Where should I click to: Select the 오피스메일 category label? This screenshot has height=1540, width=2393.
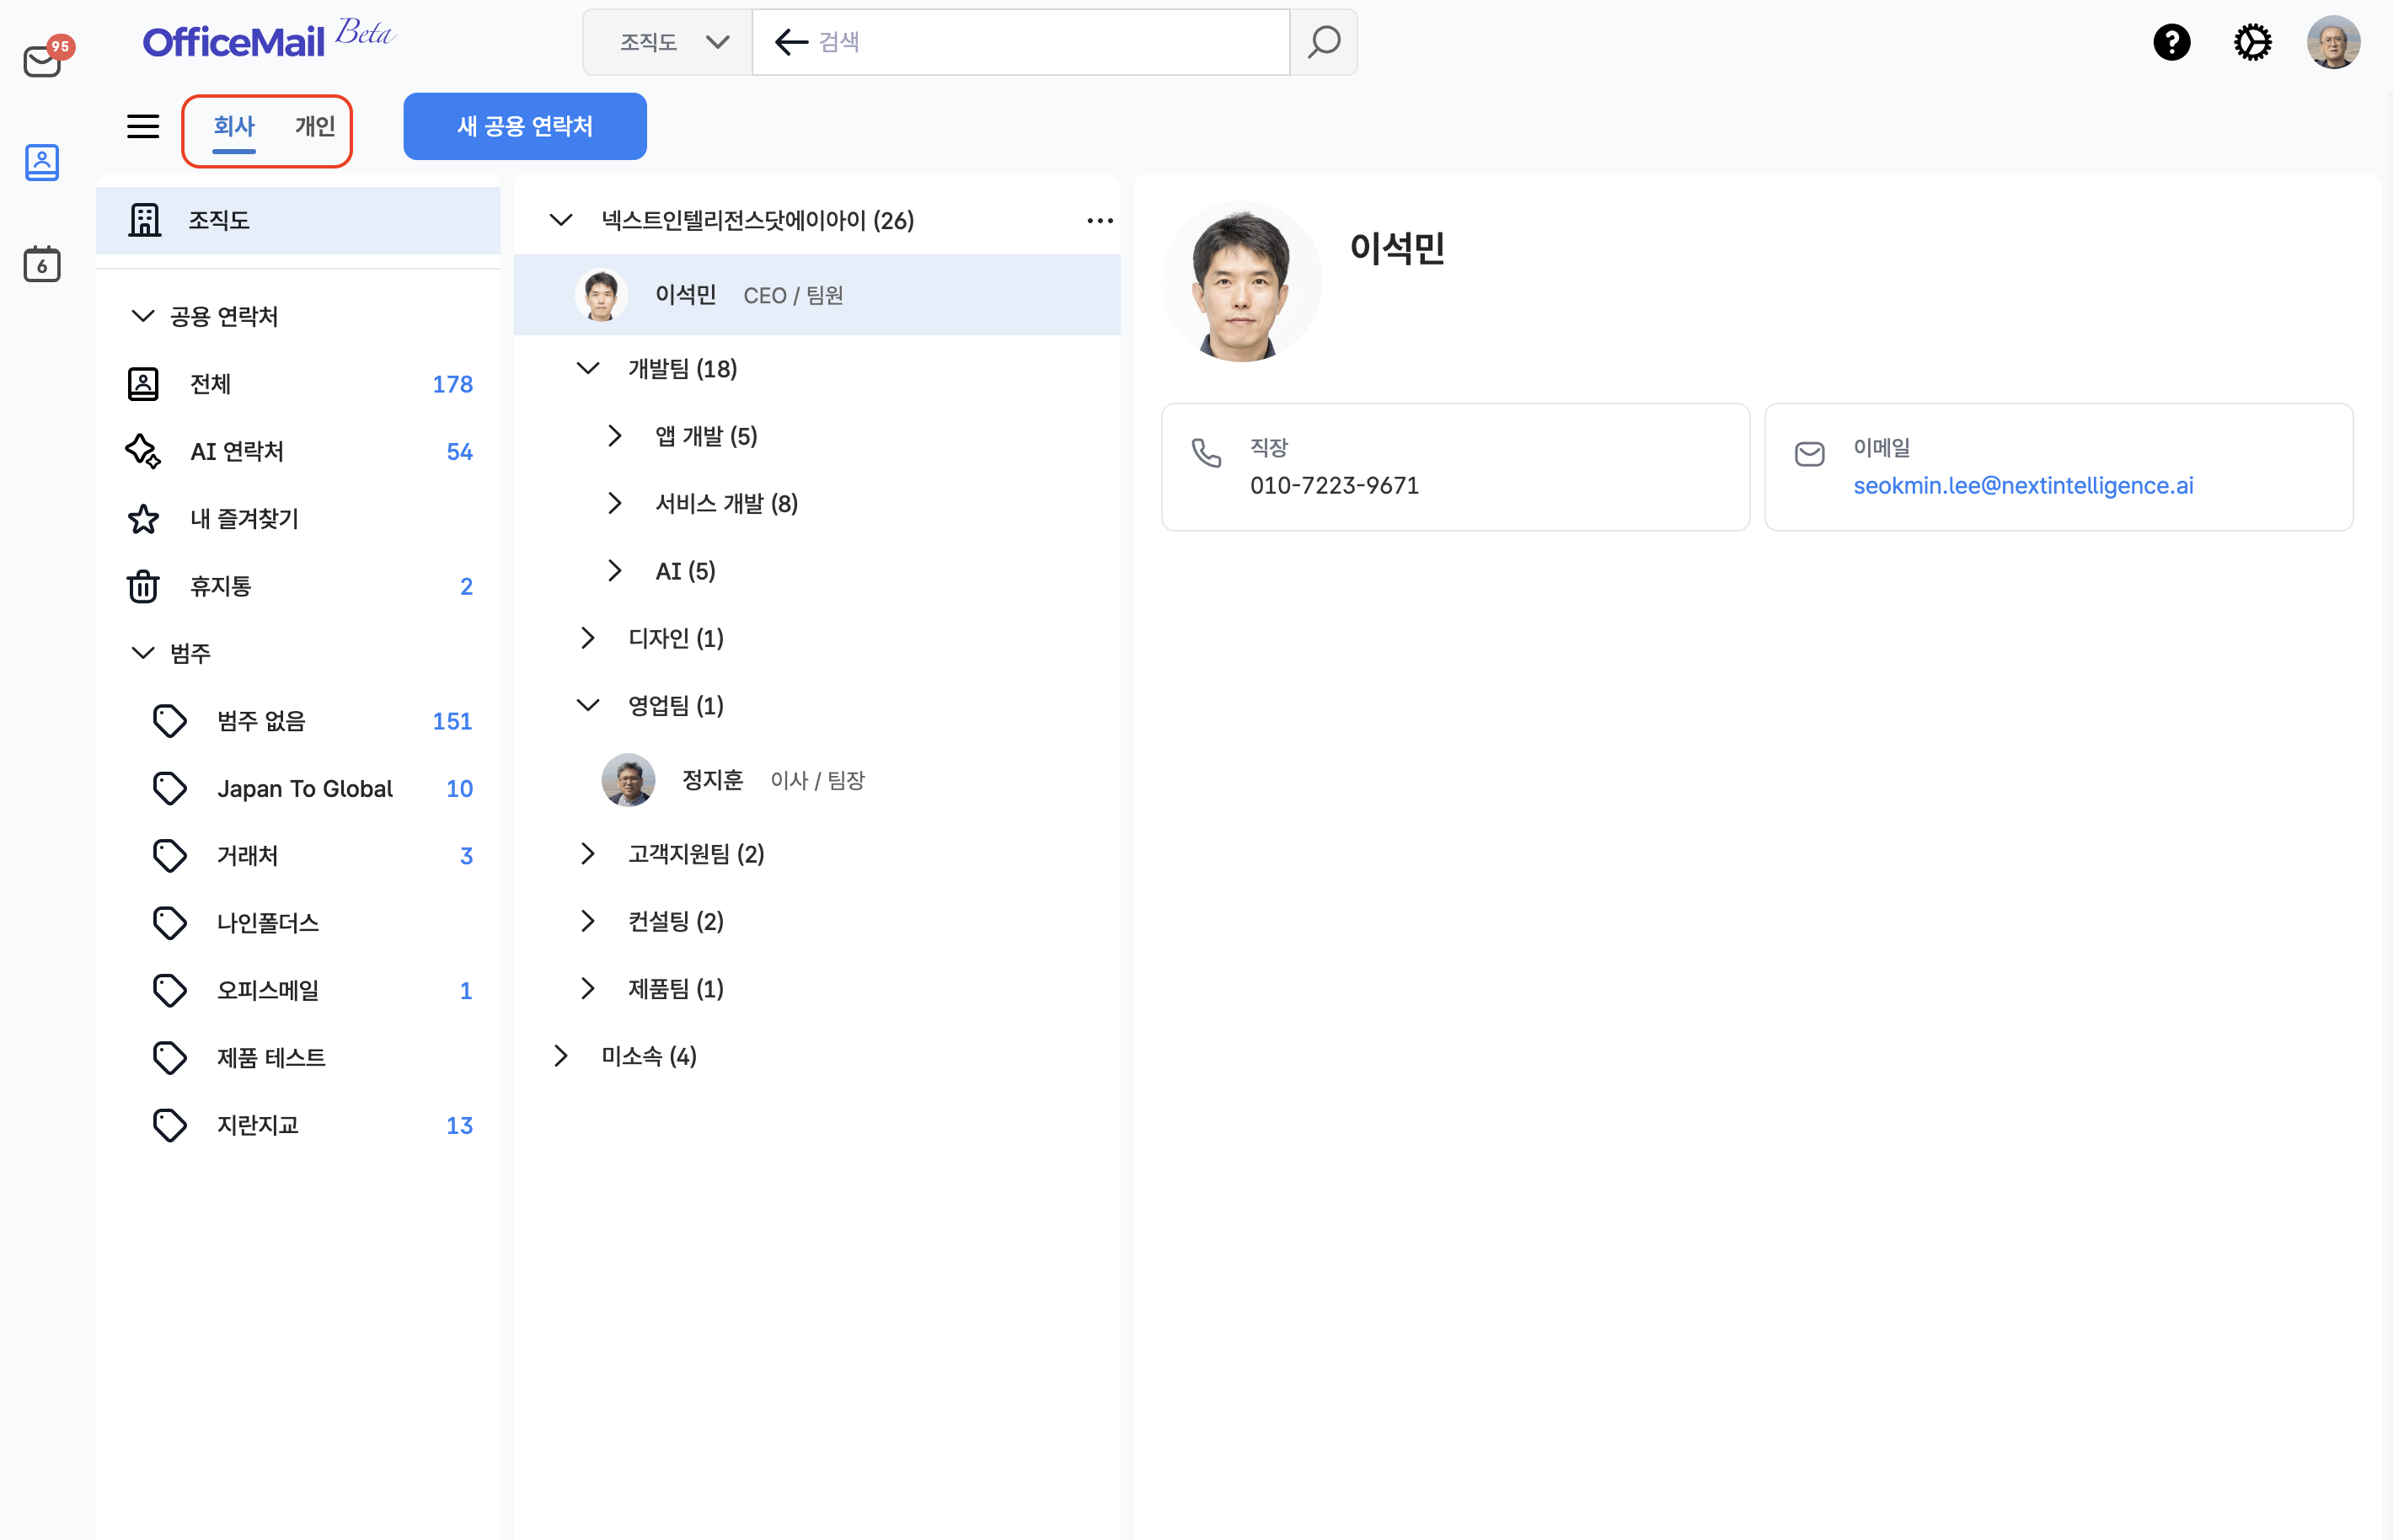[268, 990]
